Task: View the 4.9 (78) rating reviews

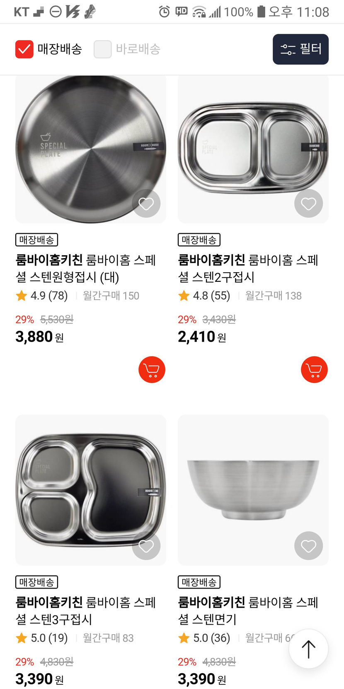Action: [x=42, y=296]
